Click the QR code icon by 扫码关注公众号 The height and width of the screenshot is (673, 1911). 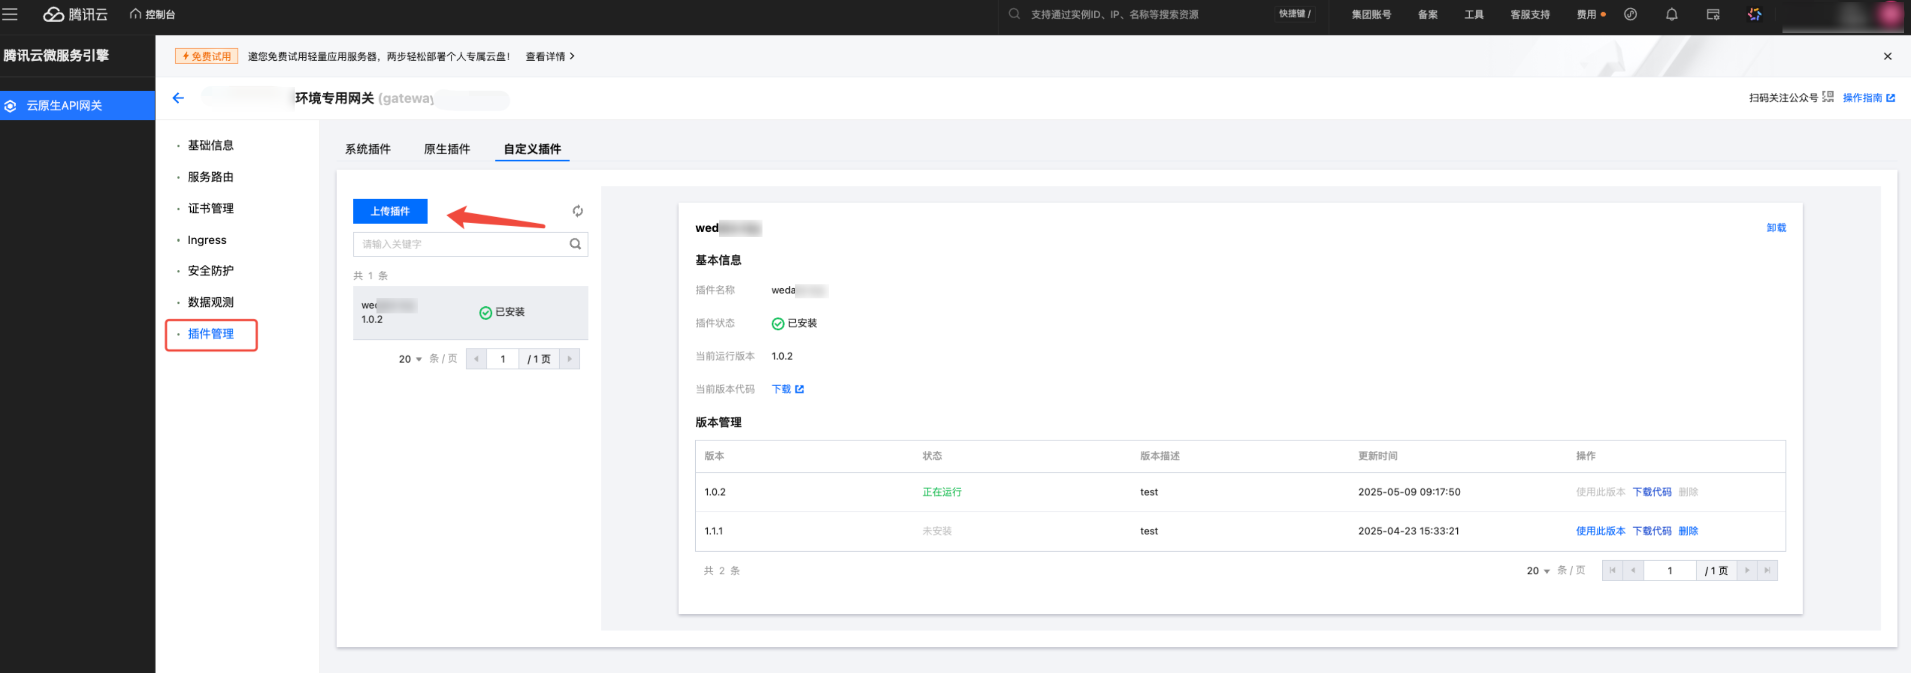(x=1828, y=97)
